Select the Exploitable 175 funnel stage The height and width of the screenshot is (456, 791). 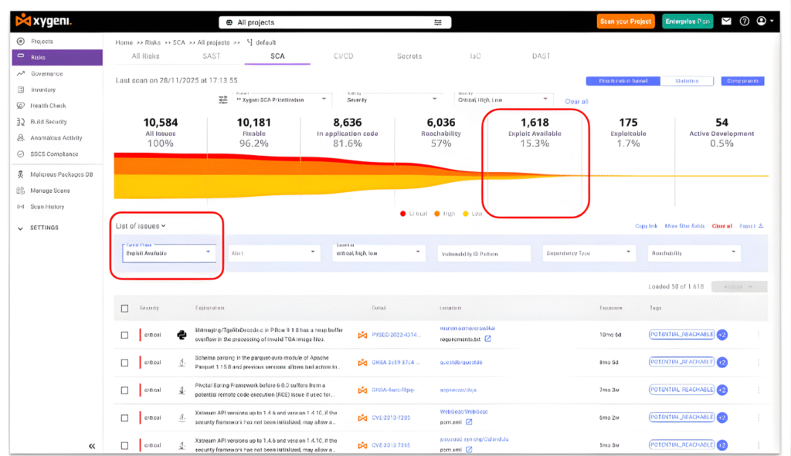[x=628, y=133]
